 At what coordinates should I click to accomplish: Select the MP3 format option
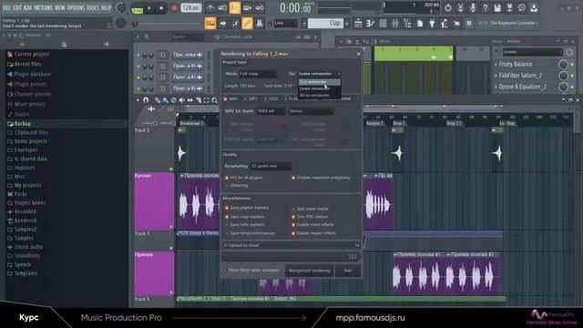(251, 99)
